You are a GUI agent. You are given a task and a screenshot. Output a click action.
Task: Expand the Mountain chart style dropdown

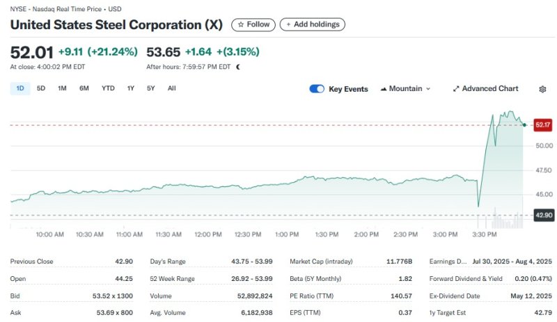click(427, 89)
